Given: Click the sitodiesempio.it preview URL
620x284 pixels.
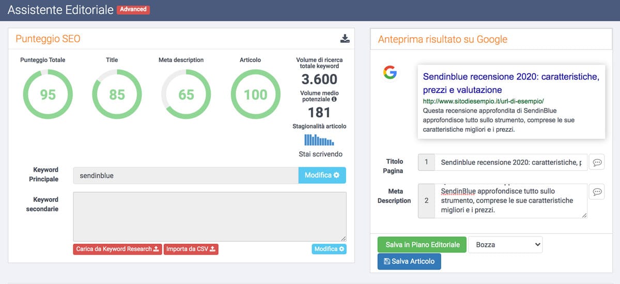Looking at the screenshot, I should [483, 101].
